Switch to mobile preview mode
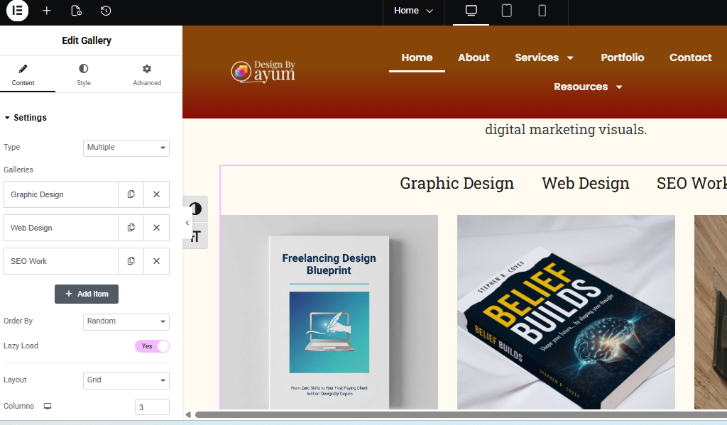727x425 pixels. pyautogui.click(x=542, y=11)
